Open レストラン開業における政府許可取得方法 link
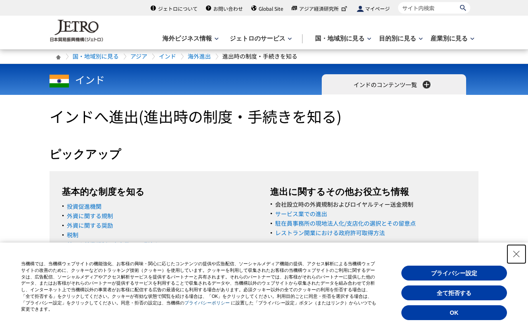 (x=330, y=233)
